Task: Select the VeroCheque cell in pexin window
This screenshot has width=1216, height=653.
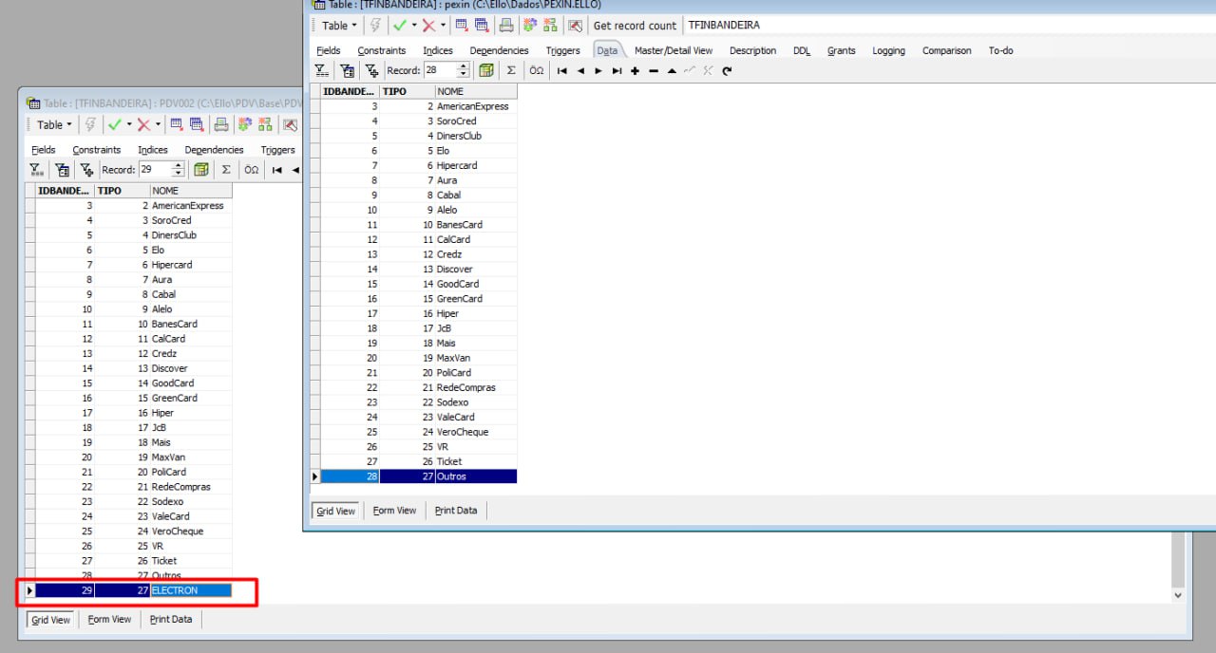Action: (x=476, y=432)
